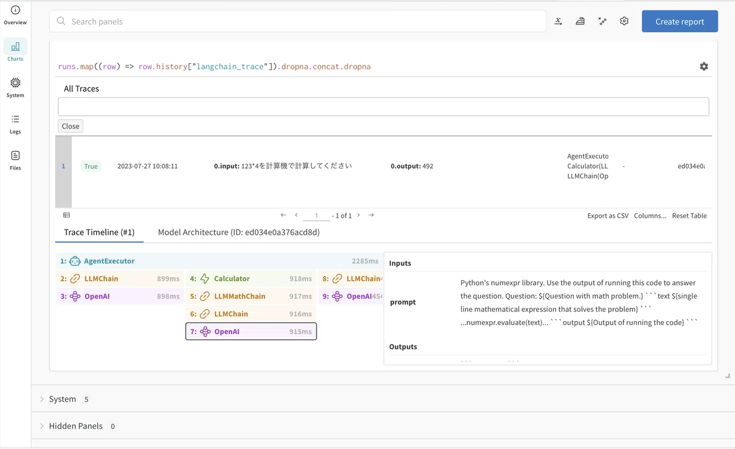The width and height of the screenshot is (735, 449).
Task: Go to the previous page chevron
Action: coord(296,215)
